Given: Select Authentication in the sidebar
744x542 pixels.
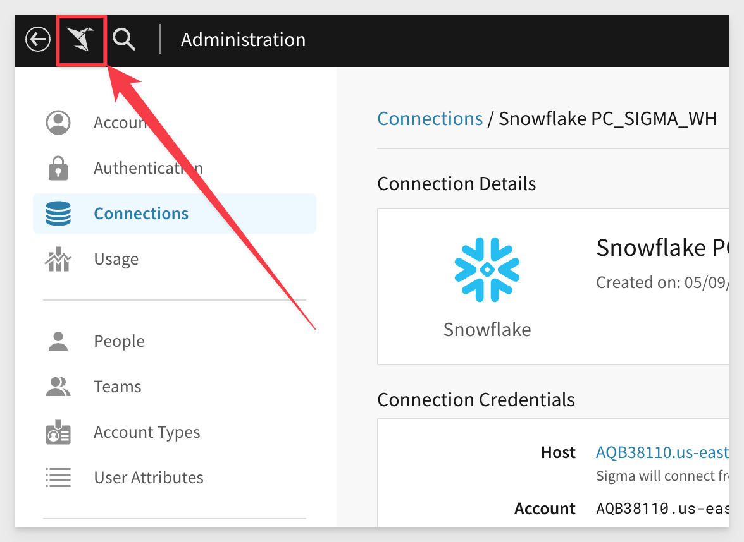Looking at the screenshot, I should click(148, 168).
